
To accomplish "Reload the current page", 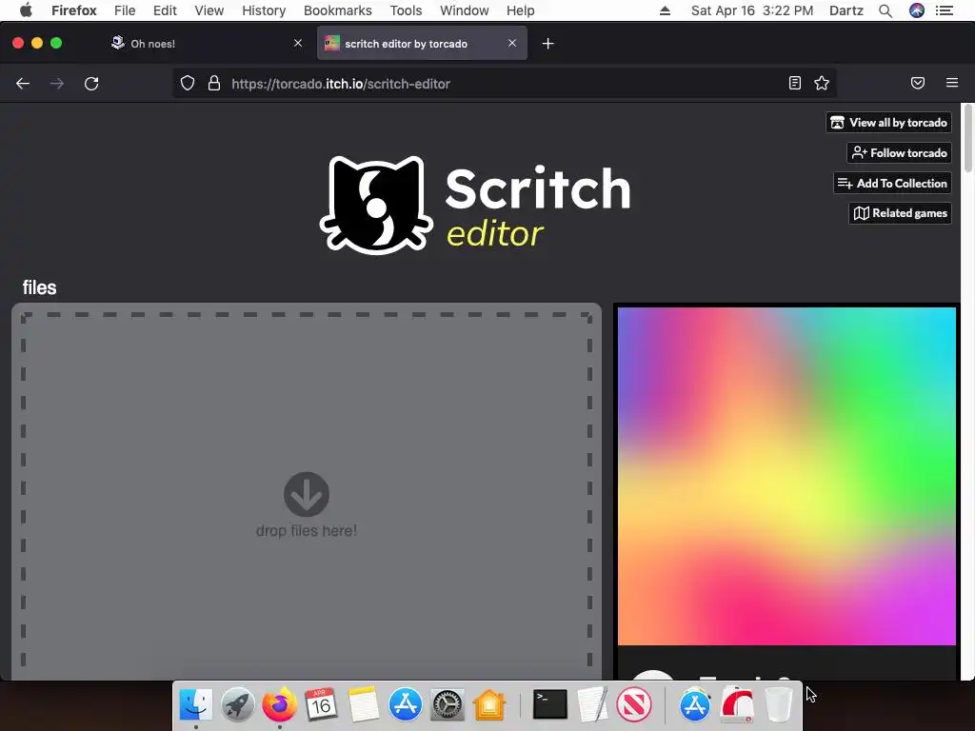I will (x=91, y=84).
